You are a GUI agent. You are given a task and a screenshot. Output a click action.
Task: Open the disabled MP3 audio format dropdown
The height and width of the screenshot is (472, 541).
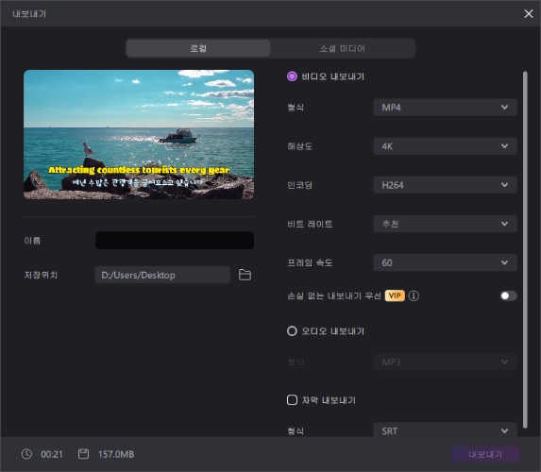(x=445, y=362)
